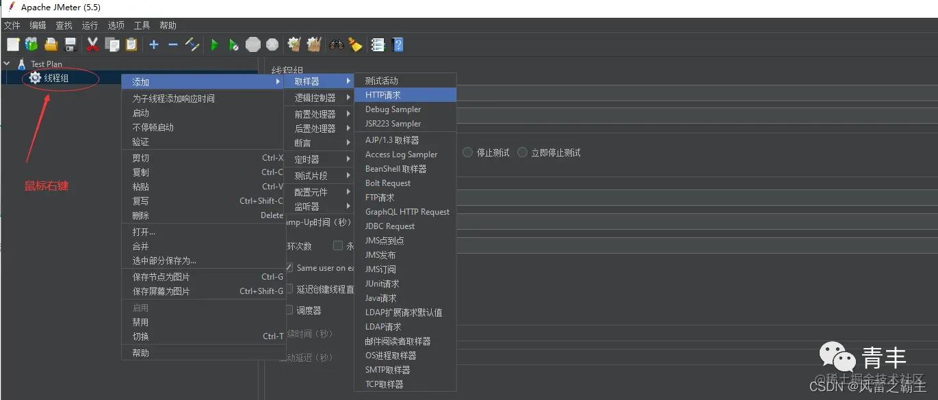Open the 前置处理器 submenu
938x400 pixels.
pyautogui.click(x=320, y=114)
